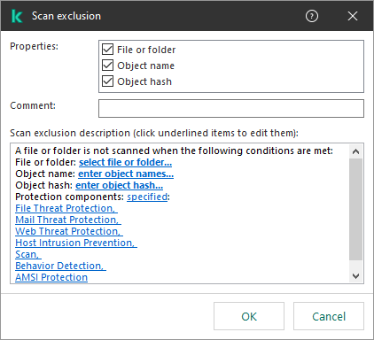Image resolution: width=374 pixels, height=340 pixels.
Task: Click the 'enter object names...' link
Action: point(126,174)
